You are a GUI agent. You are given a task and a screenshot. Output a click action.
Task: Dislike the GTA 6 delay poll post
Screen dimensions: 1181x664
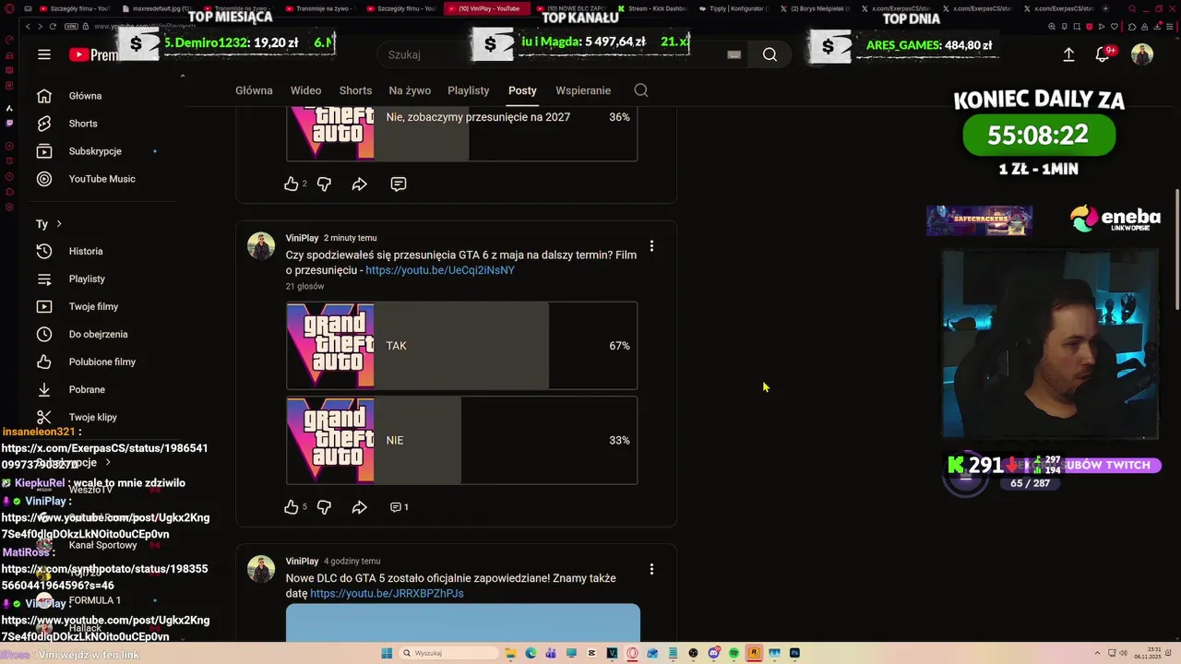pyautogui.click(x=324, y=507)
